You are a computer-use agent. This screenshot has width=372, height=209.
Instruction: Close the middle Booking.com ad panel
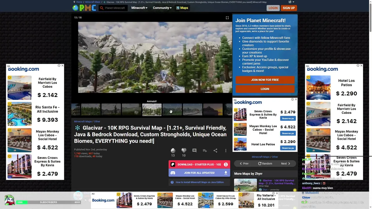tap(296, 100)
